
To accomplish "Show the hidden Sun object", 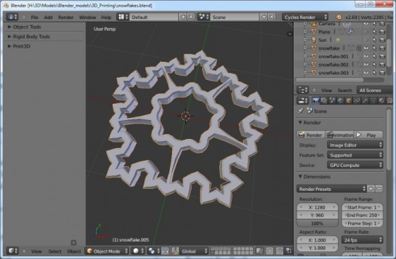I will tap(366, 40).
